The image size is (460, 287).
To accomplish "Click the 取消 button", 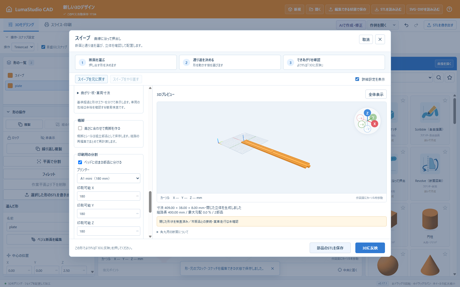I will 366,39.
